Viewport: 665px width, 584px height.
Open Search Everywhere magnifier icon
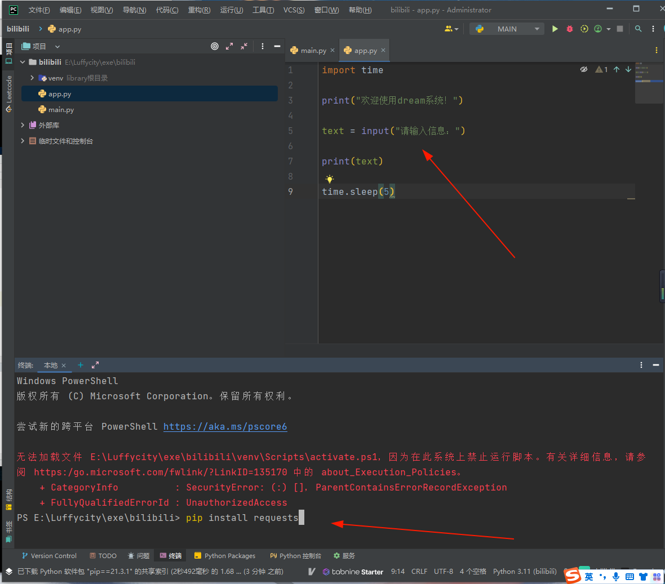click(x=639, y=29)
